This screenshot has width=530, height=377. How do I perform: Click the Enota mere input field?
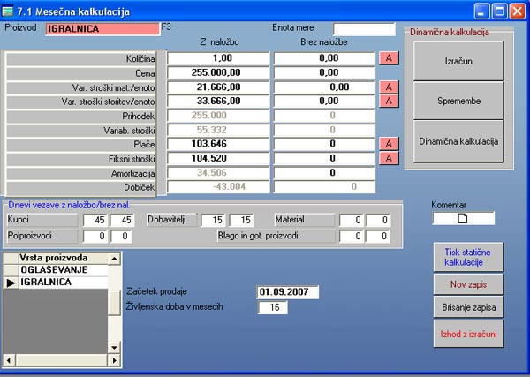coord(364,29)
